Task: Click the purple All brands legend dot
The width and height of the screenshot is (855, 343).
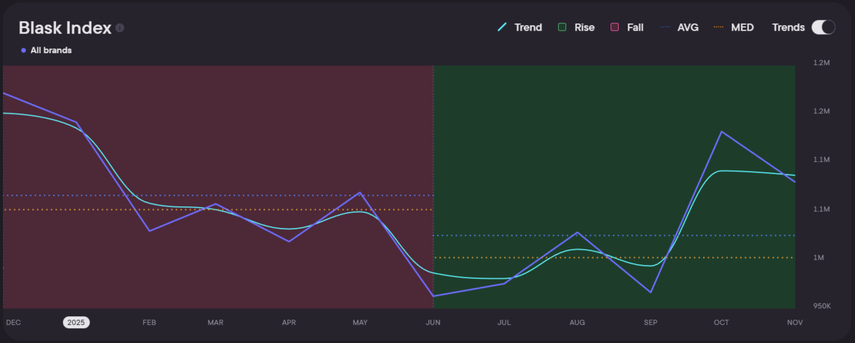Action: pyautogui.click(x=23, y=51)
